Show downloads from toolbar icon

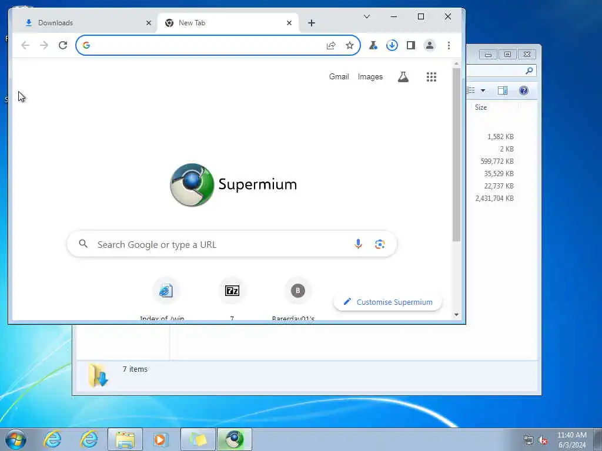point(392,45)
